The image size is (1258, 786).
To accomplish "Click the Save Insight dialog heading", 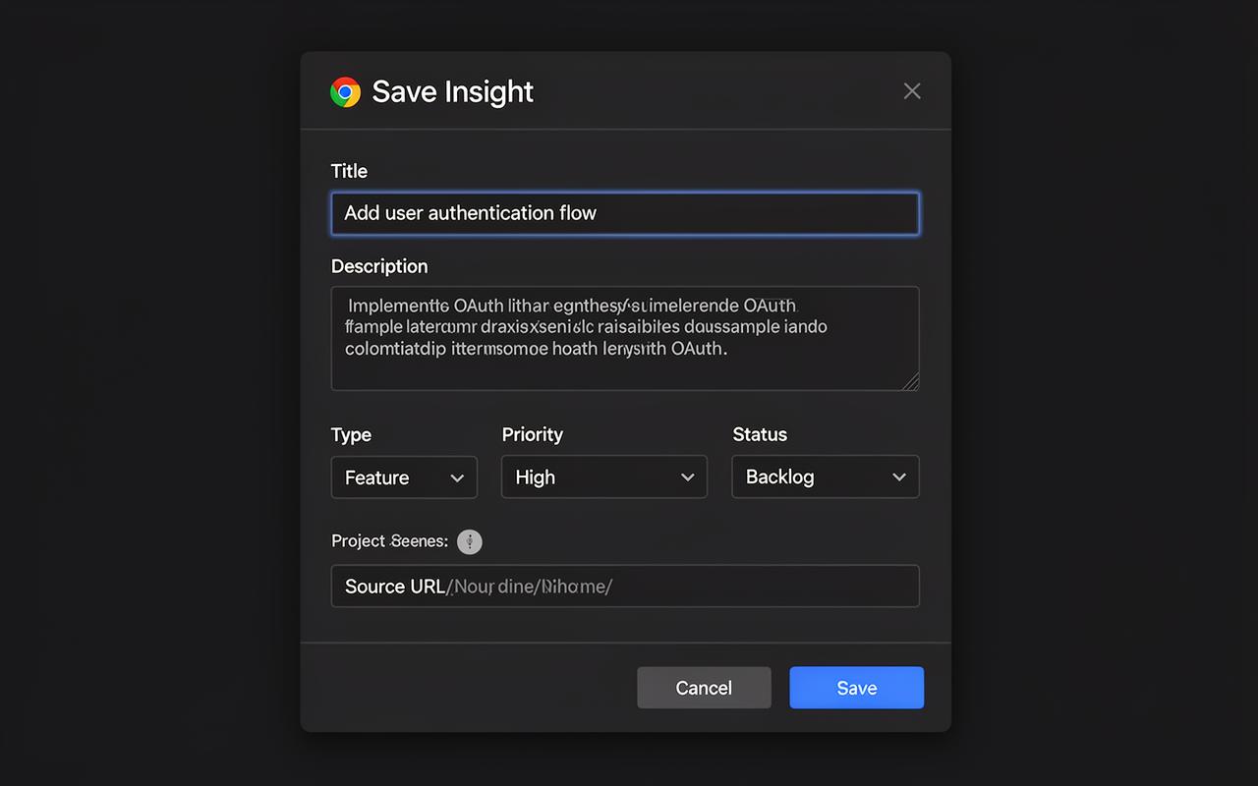I will 453,91.
